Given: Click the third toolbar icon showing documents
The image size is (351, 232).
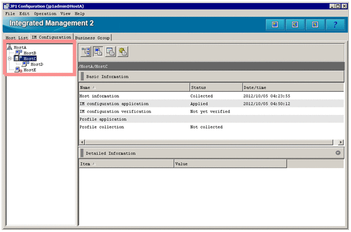Looking at the screenshot, I should (110, 51).
